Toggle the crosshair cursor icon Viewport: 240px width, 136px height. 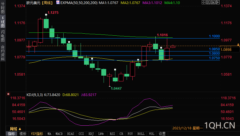pyautogui.click(x=203, y=2)
